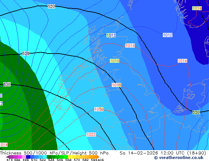209x161 pixels.
Task: Click the forecast date 'Sa 14-02-2026 12:00 UTC'
Action: (x=152, y=153)
